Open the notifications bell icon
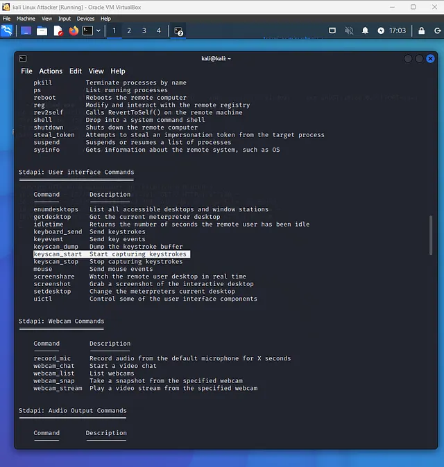Screen dimensions: 444x467 [x=365, y=30]
